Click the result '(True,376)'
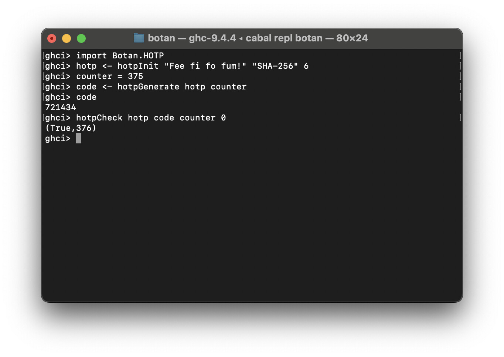 (71, 128)
